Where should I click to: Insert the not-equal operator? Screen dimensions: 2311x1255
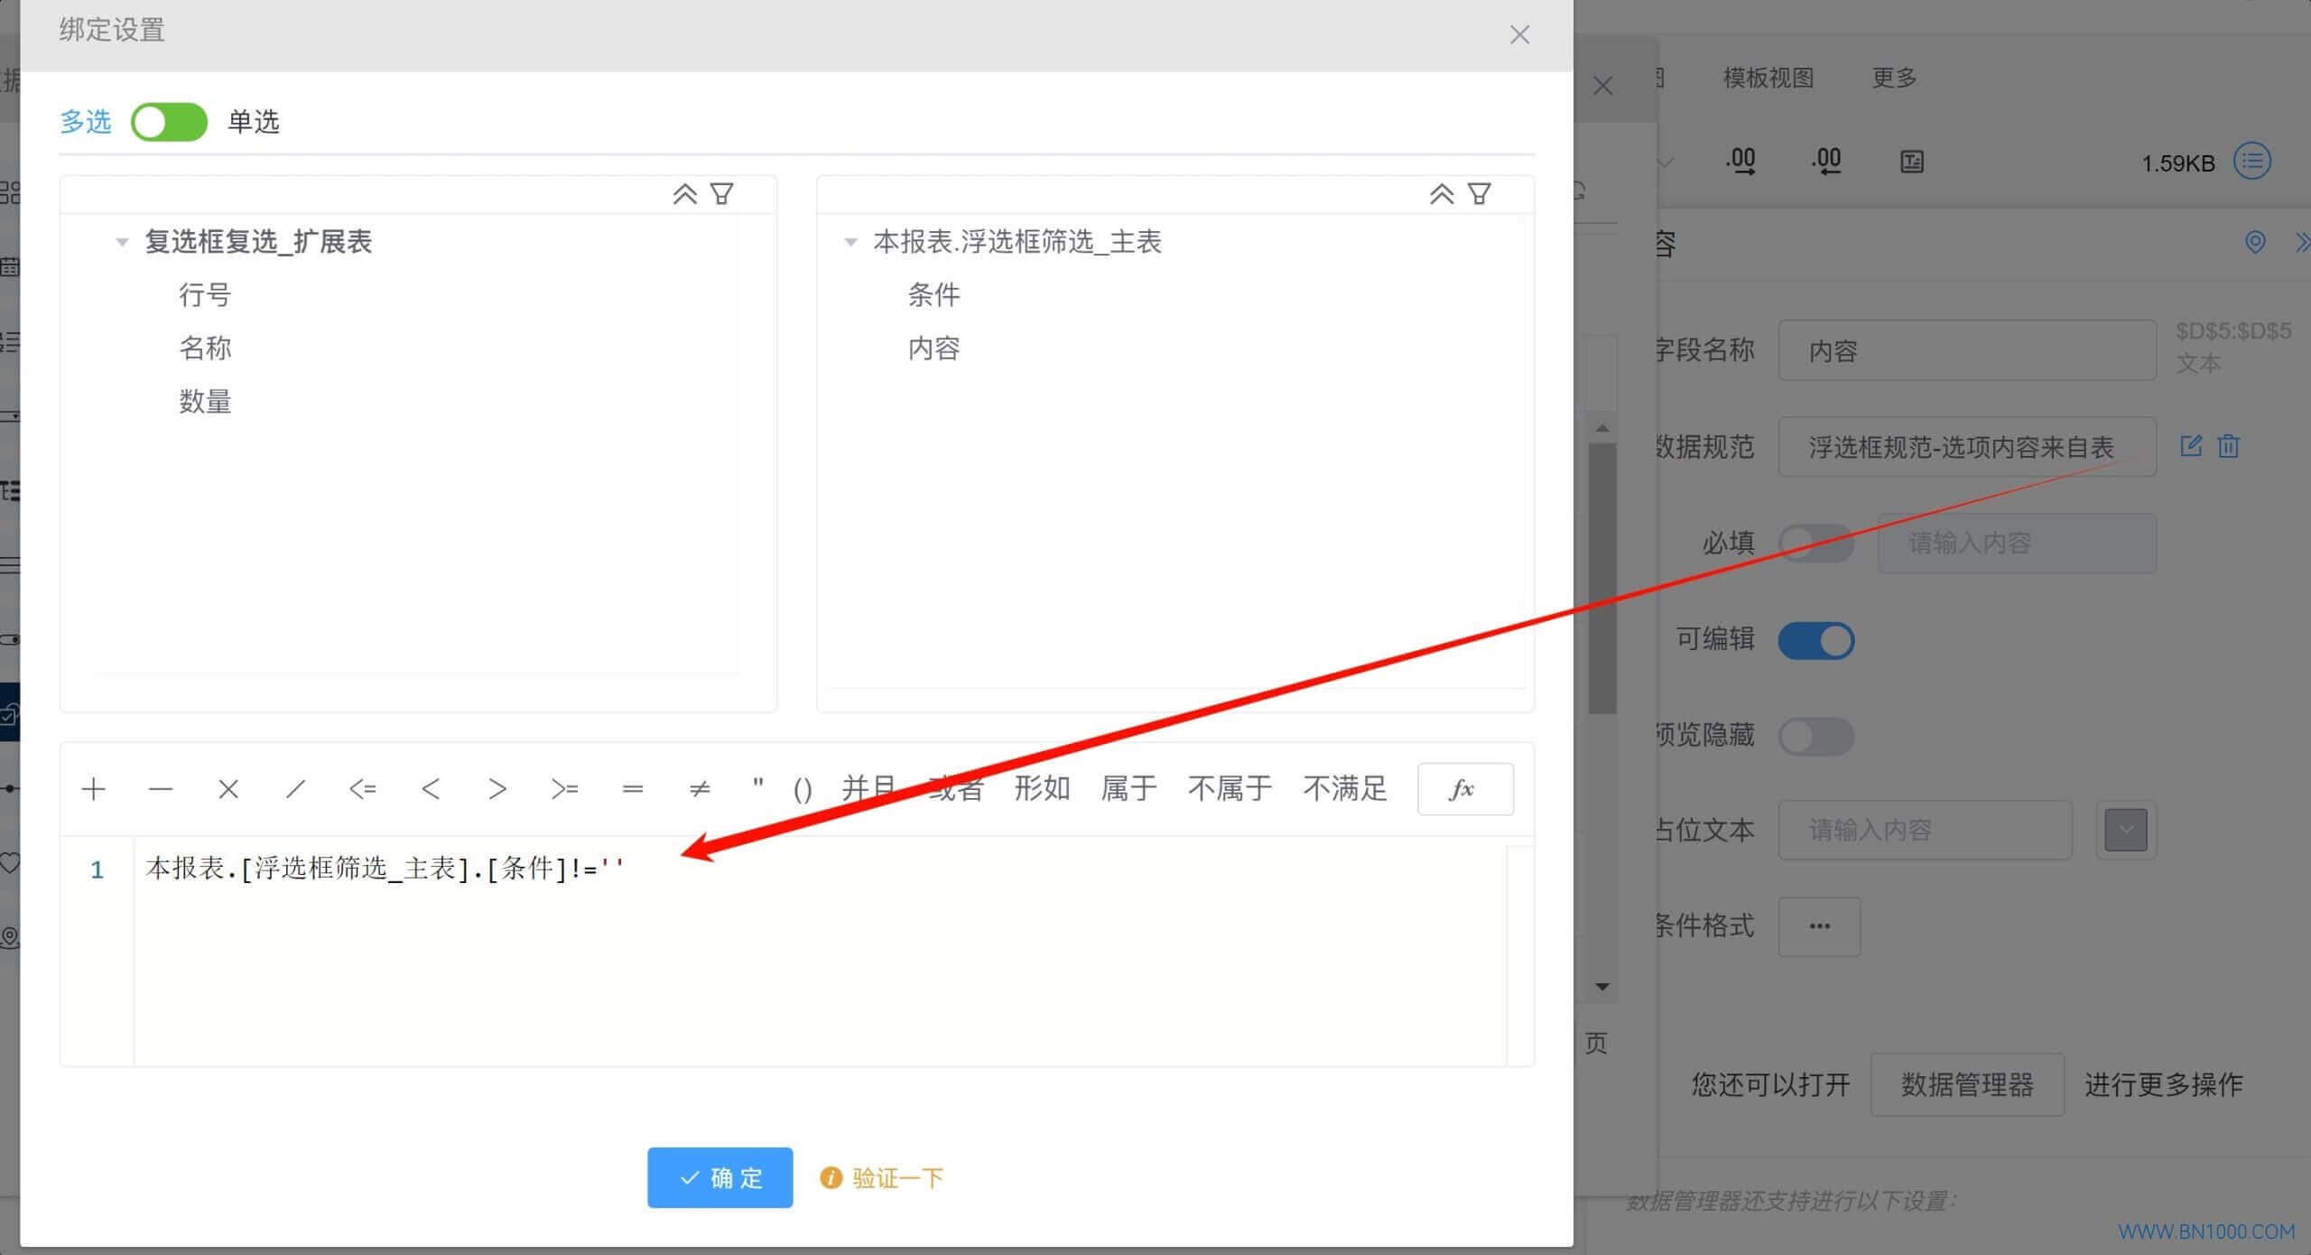[700, 789]
